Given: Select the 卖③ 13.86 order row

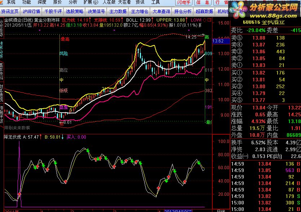Looking at the screenshot, I should (266, 51).
